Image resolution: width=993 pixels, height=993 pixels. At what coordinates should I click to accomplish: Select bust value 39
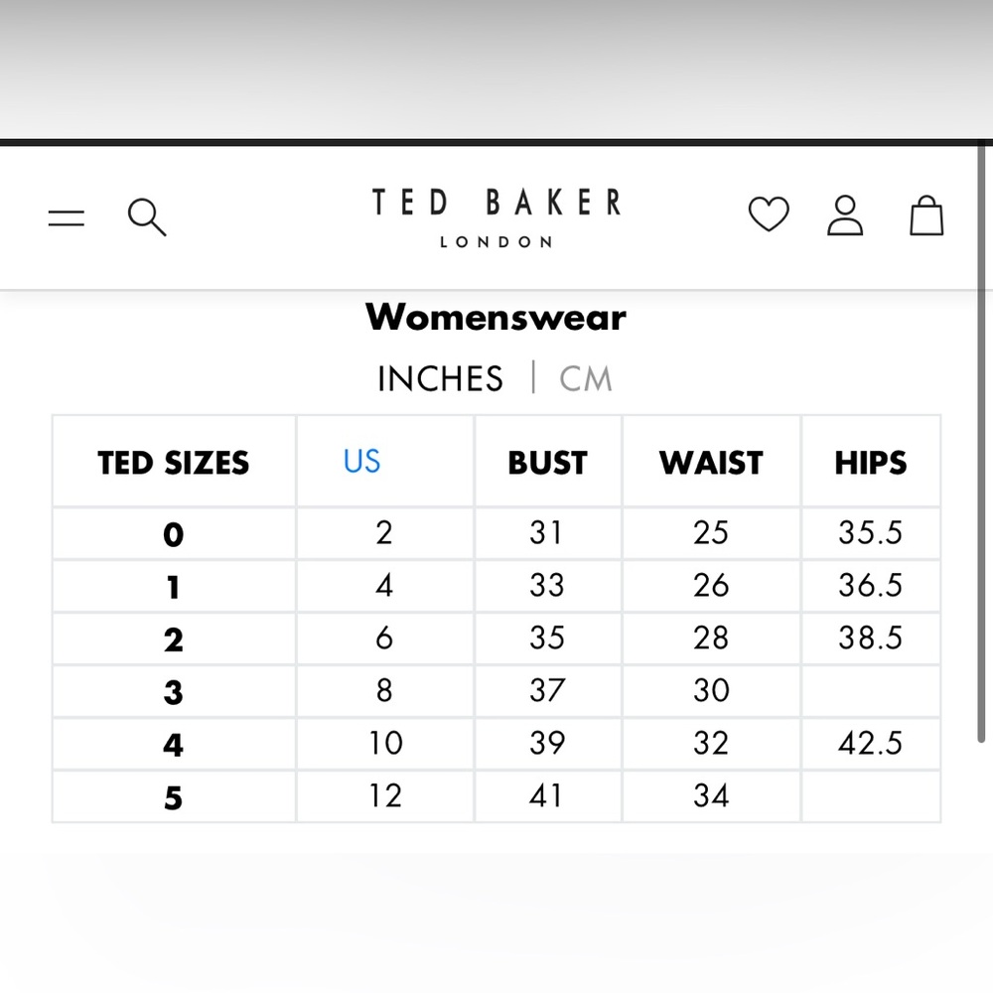[546, 743]
